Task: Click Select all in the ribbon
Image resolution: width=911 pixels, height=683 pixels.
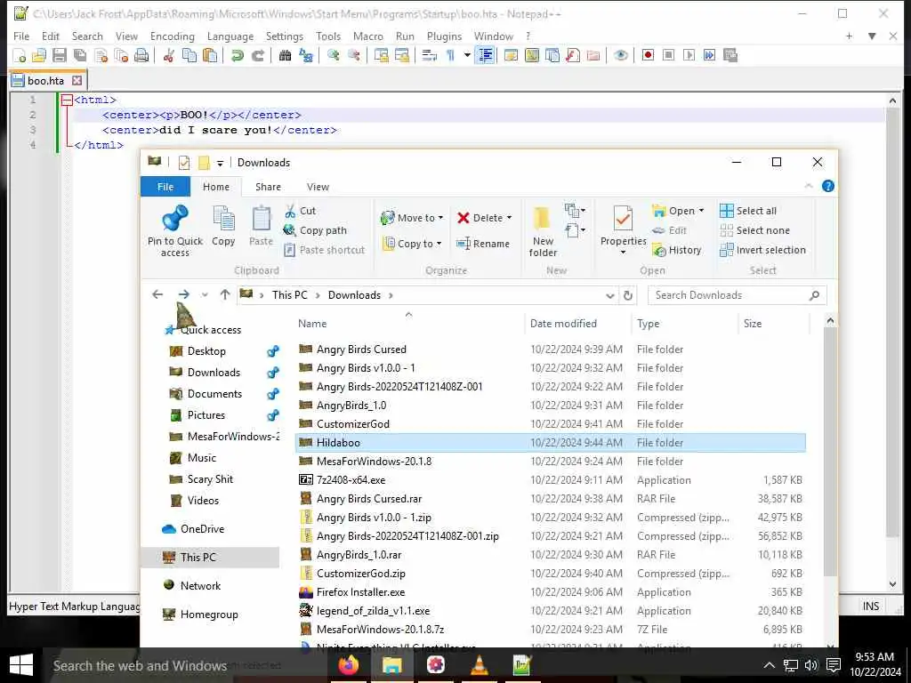Action: coord(747,211)
